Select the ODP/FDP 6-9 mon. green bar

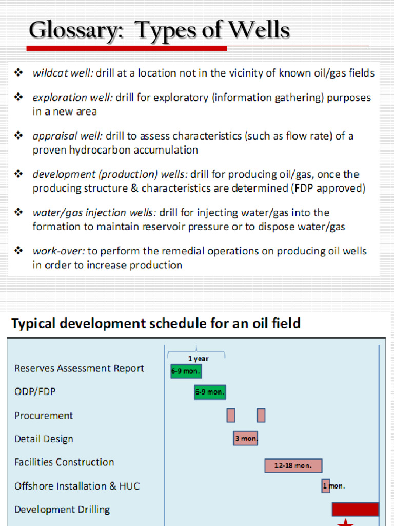point(210,392)
